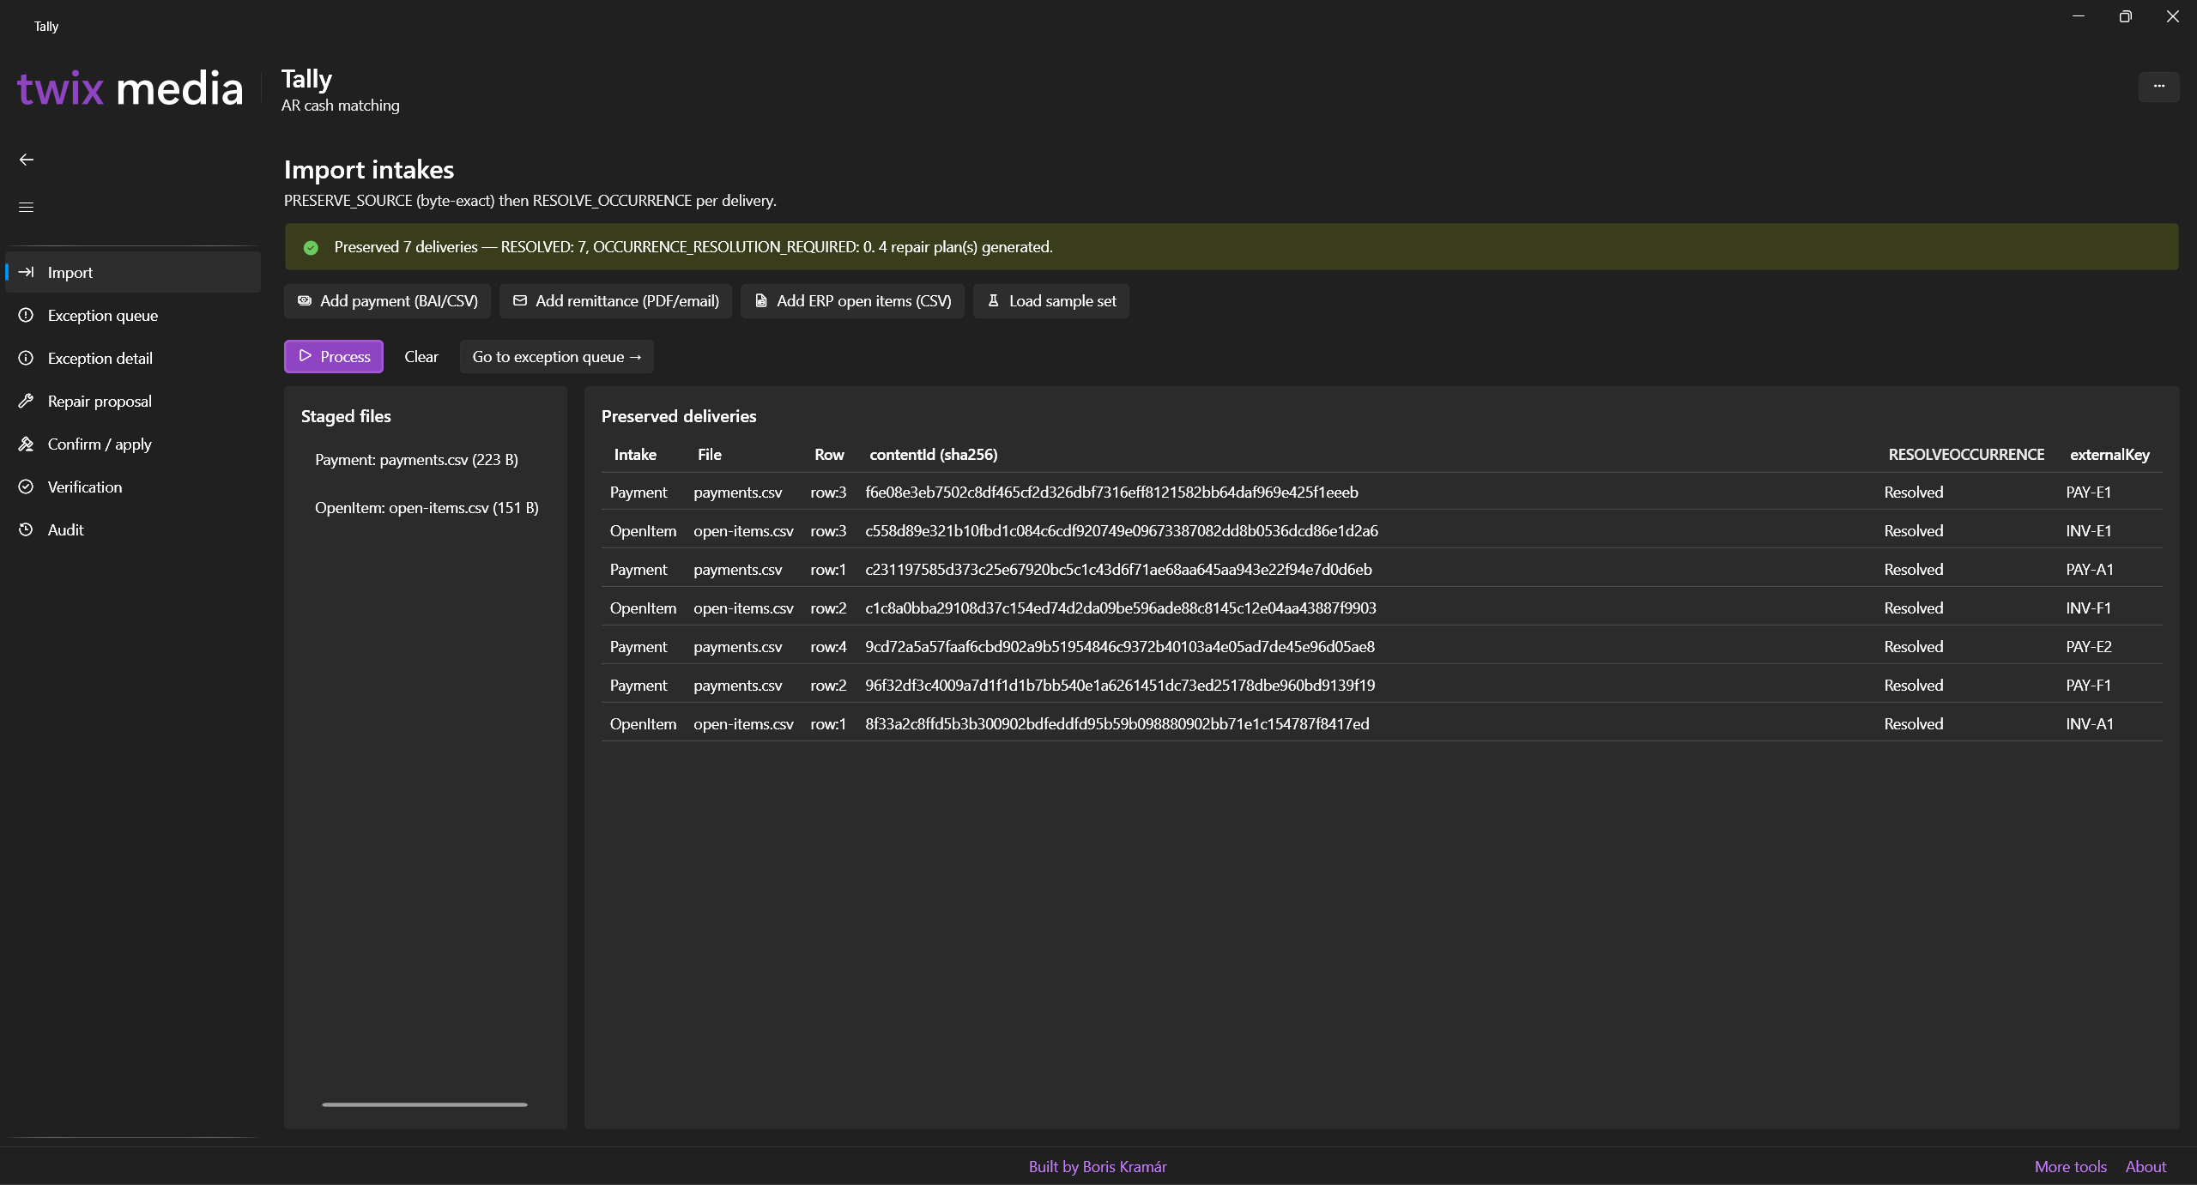Click Go to exception queue button
Screen dimensions: 2197x1185
tap(557, 357)
